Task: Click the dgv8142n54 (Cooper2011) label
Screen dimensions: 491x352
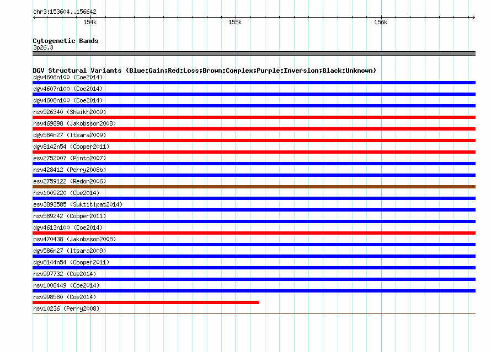Action: [x=71, y=147]
